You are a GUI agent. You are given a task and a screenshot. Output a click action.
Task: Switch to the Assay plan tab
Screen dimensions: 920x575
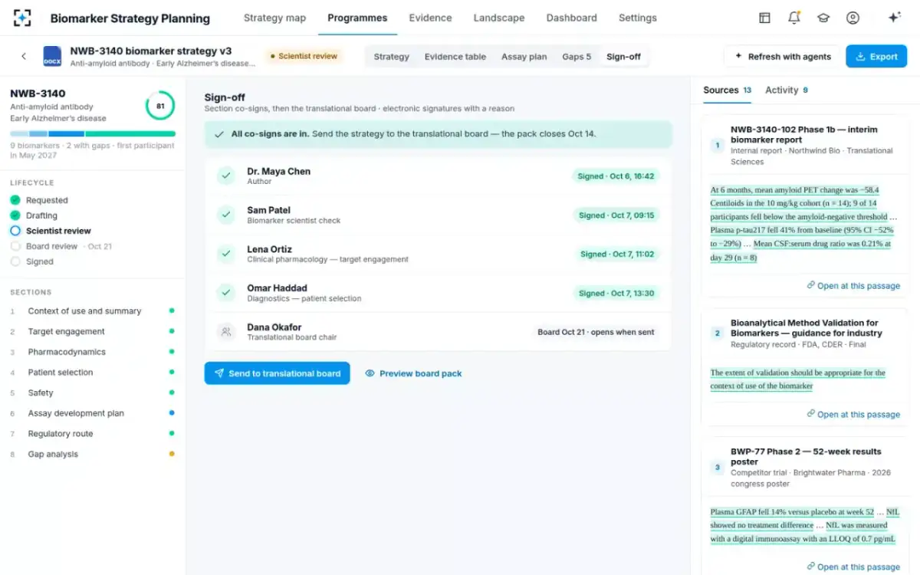tap(524, 57)
